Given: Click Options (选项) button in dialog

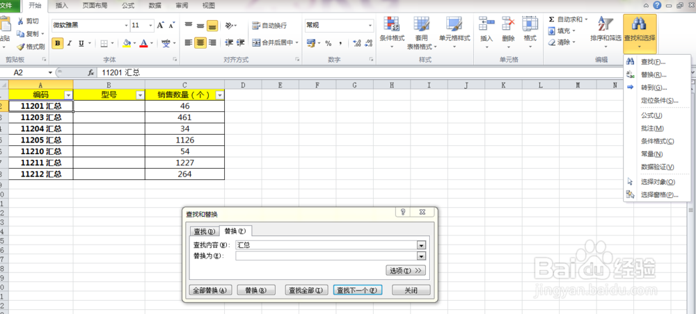Looking at the screenshot, I should point(406,270).
